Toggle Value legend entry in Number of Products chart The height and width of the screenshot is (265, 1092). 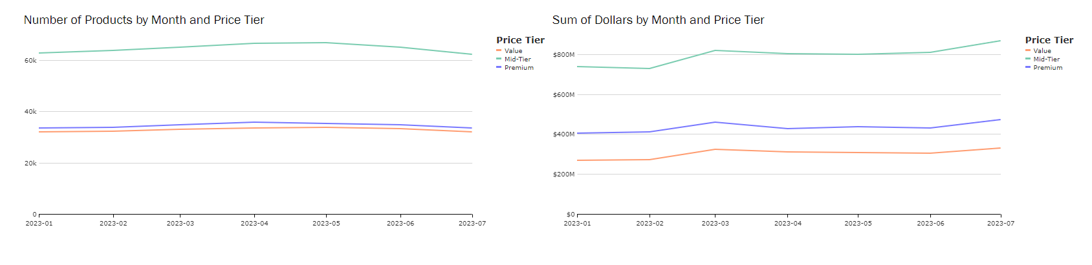point(513,51)
